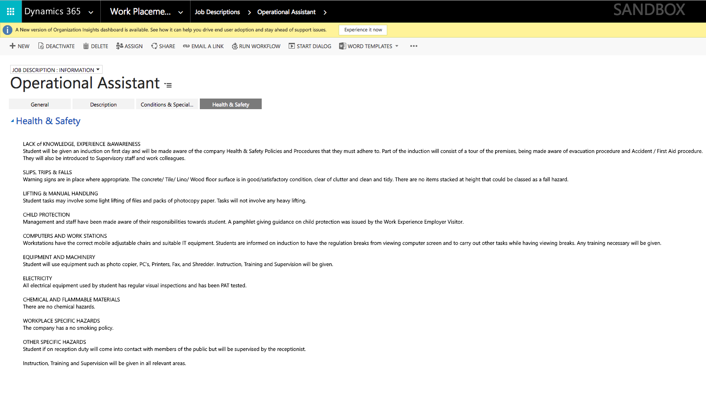Click the Experience it now button
706x407 pixels.
click(363, 30)
